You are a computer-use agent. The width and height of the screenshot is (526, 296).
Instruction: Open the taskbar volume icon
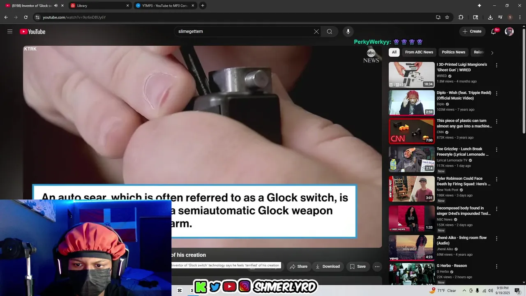coord(490,291)
